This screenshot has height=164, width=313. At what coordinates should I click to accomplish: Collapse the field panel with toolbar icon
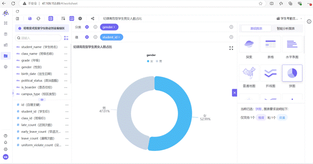point(18,19)
